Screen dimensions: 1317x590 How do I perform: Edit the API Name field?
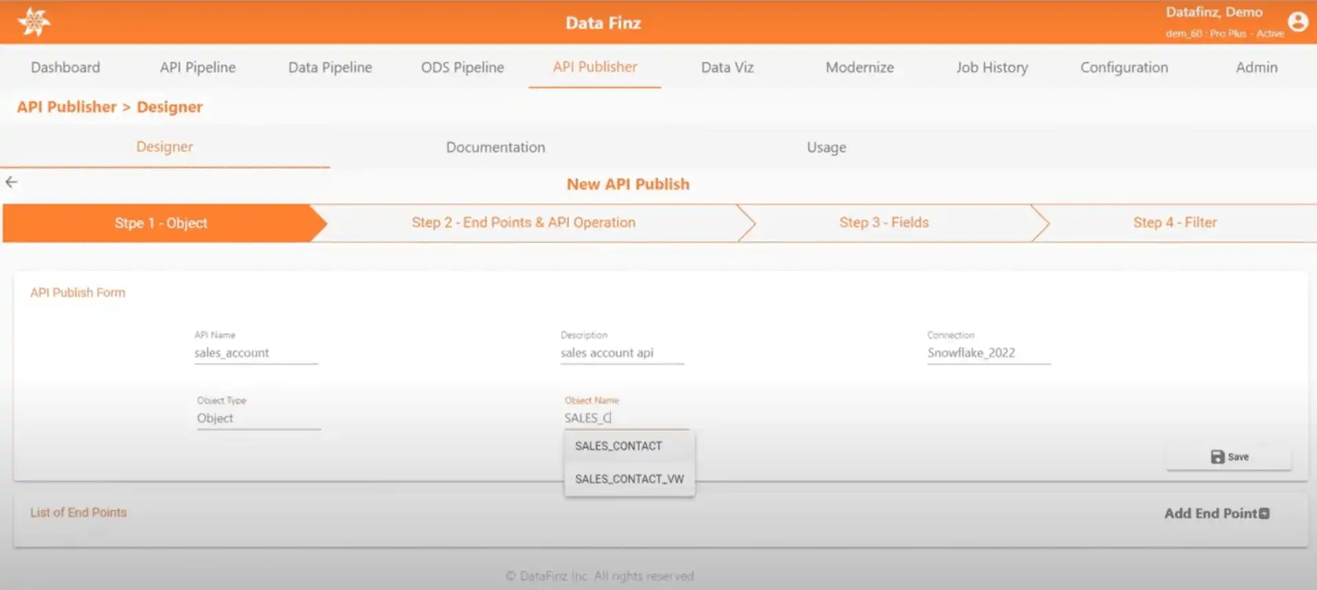[x=256, y=353]
